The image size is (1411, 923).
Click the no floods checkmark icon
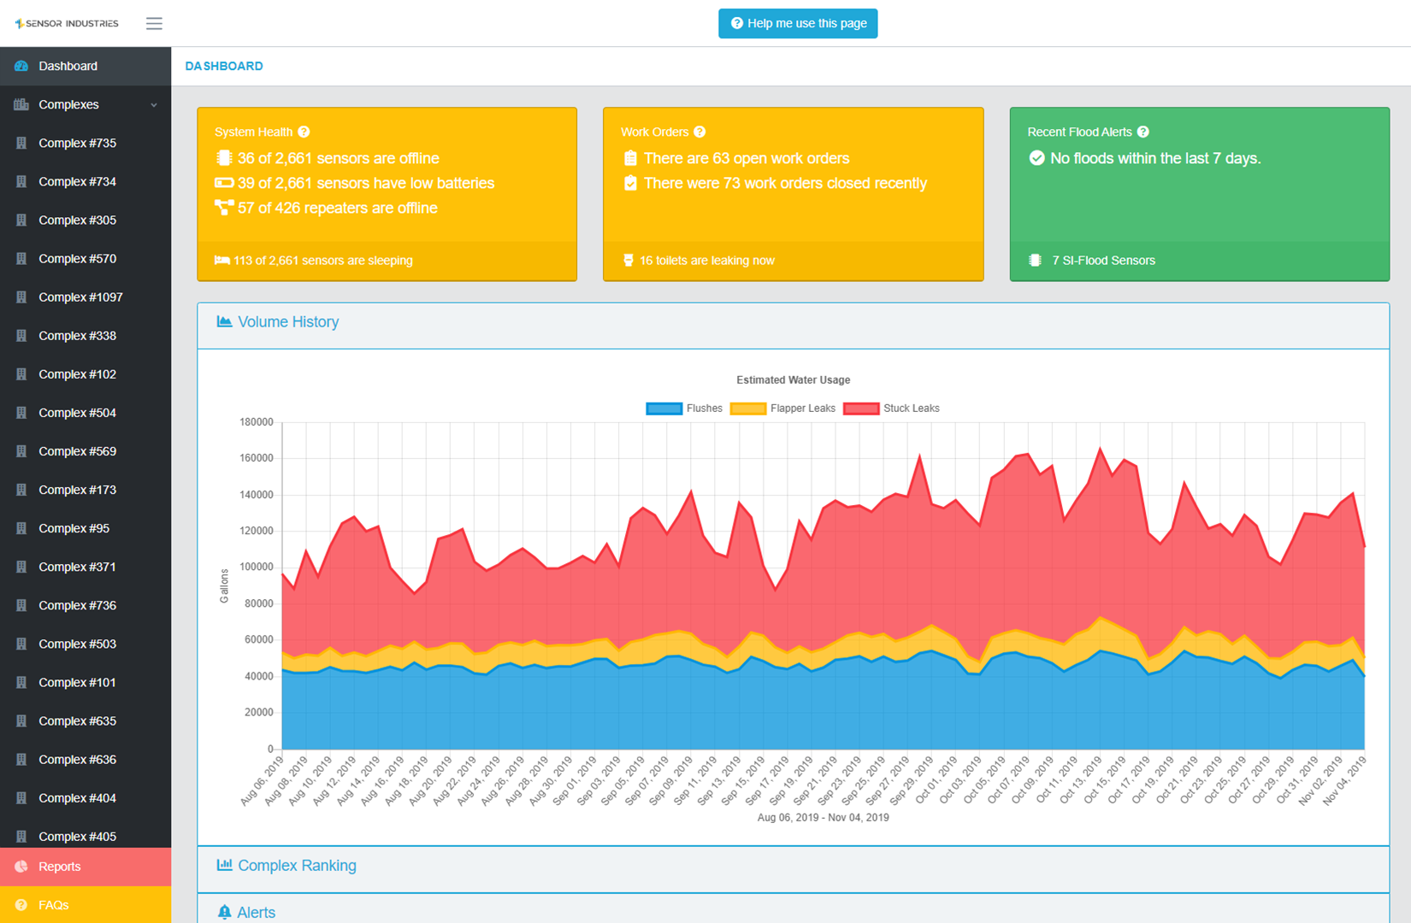coord(1036,158)
